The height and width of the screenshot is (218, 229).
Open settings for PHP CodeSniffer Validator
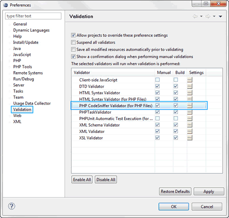pos(190,105)
